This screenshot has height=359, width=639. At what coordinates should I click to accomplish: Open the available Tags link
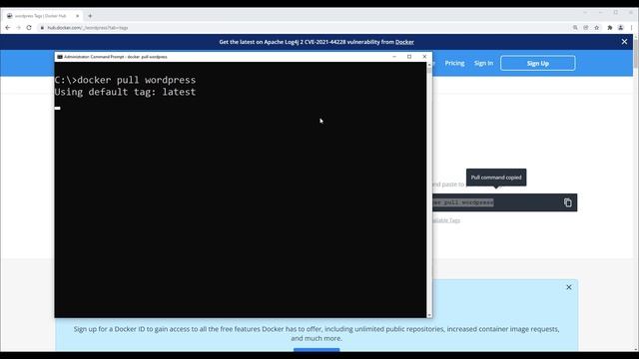[x=446, y=220]
